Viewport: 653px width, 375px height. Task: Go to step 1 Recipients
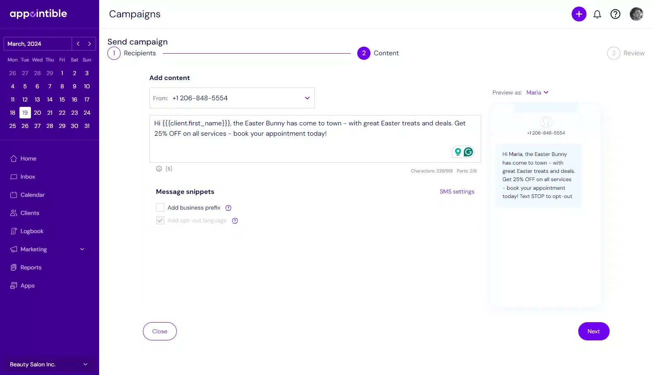click(132, 53)
